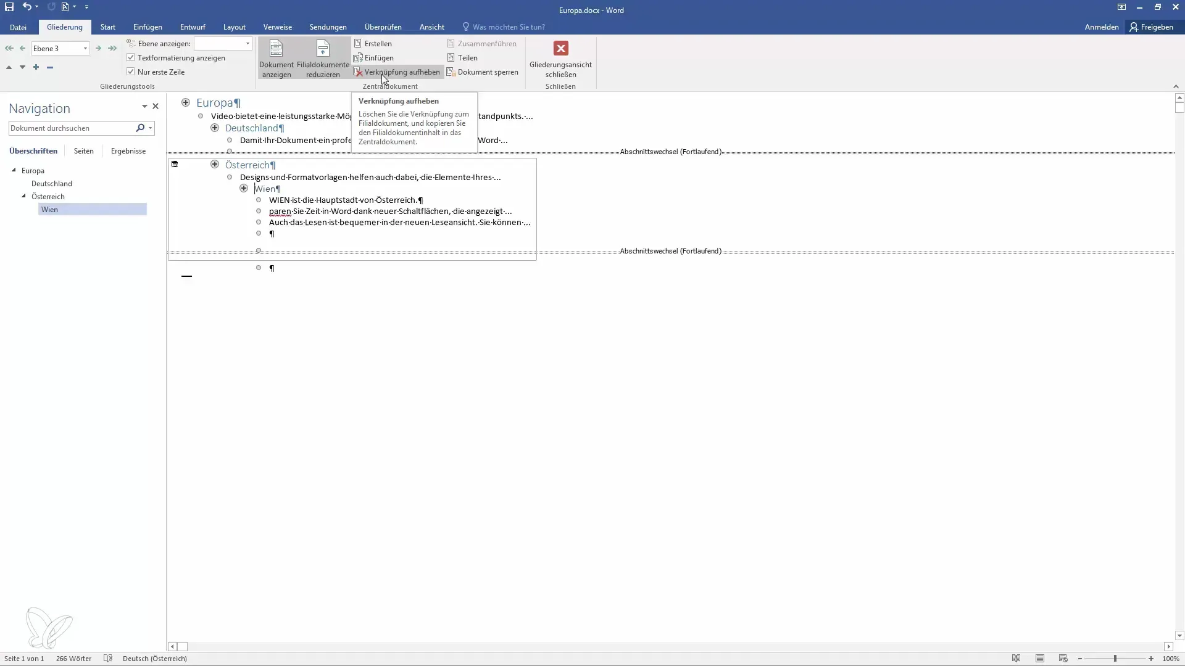Switch to print layout view in the status bar
The width and height of the screenshot is (1185, 666).
(1040, 659)
